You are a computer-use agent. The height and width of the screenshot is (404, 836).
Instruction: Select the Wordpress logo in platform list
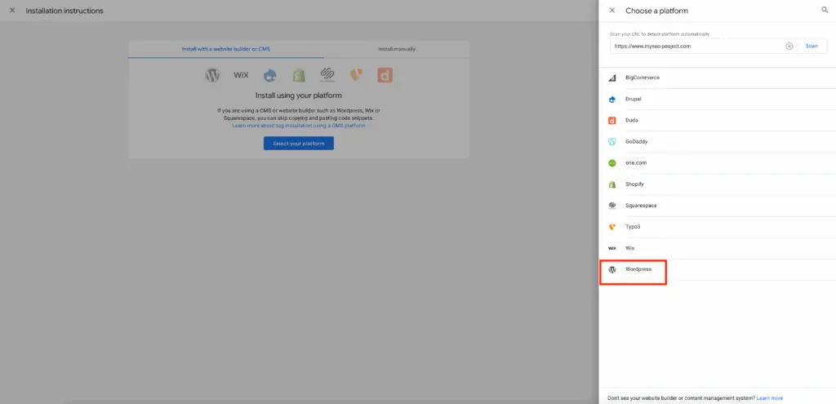pyautogui.click(x=612, y=269)
